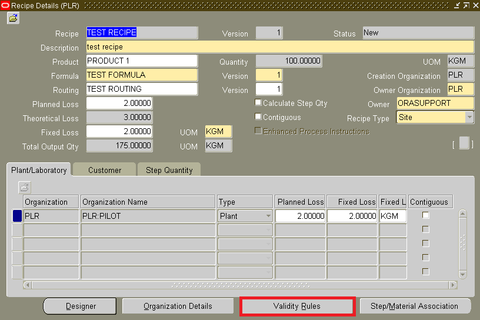Click the table KGM unit cell in PLR row

[x=393, y=216]
